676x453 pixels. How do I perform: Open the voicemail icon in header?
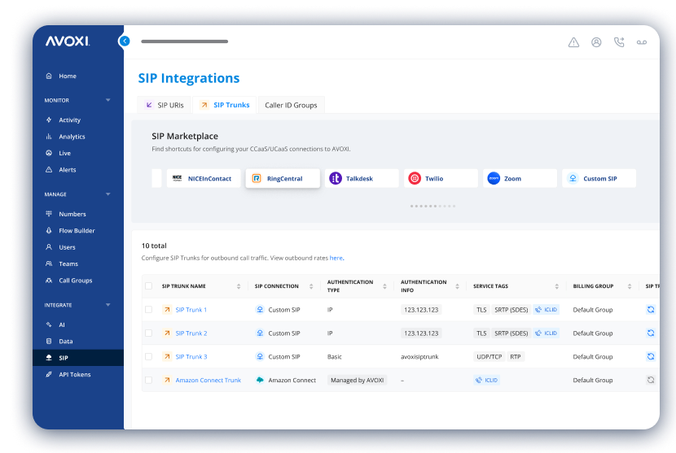[642, 42]
